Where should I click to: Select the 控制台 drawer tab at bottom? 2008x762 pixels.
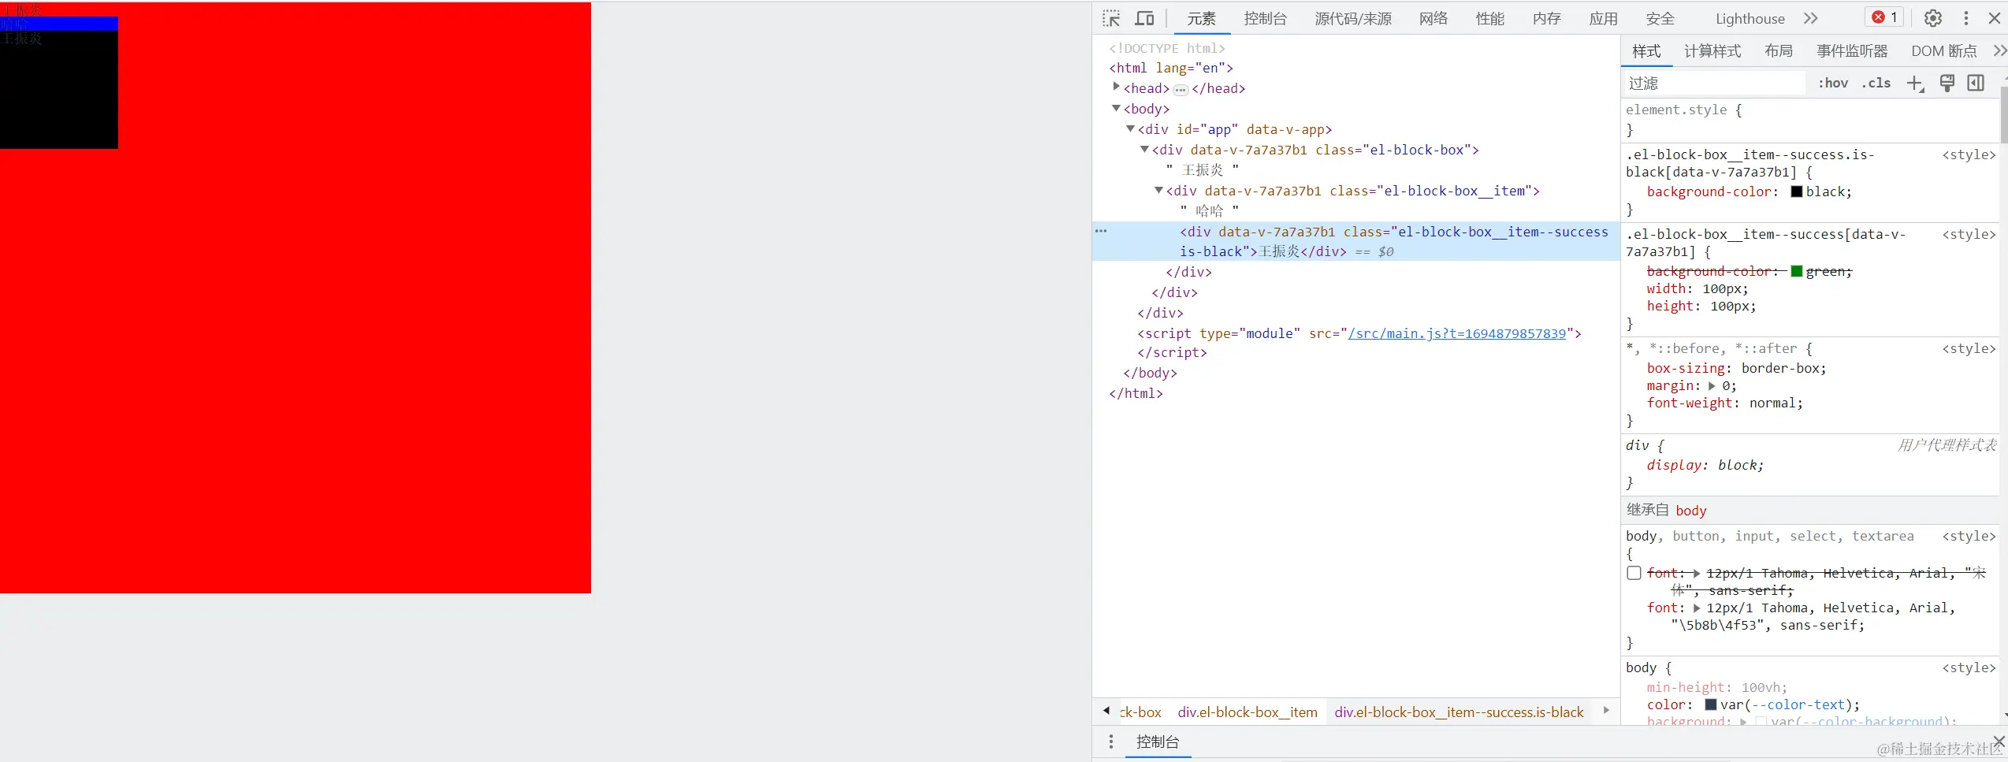pyautogui.click(x=1158, y=742)
